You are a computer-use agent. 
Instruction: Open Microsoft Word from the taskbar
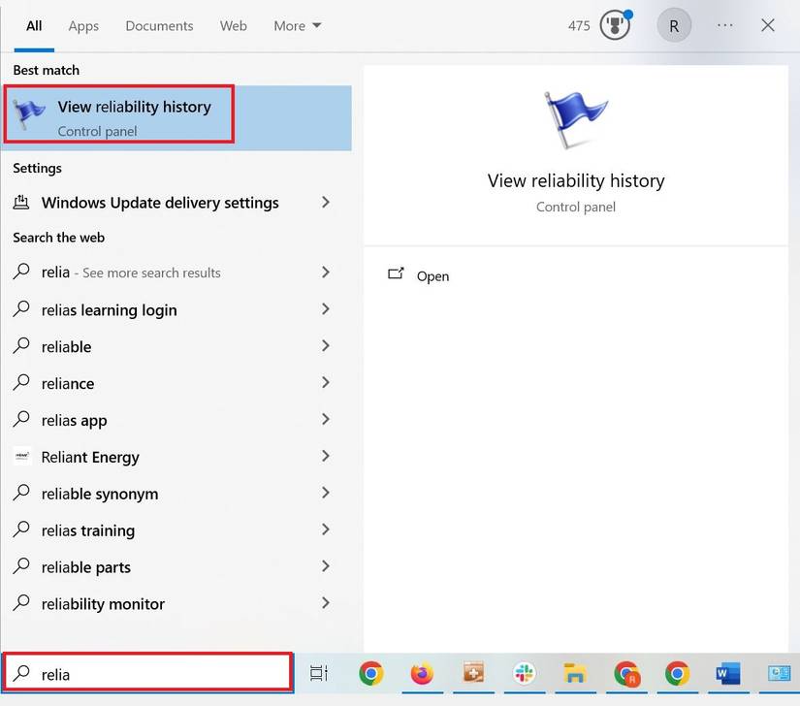tap(727, 672)
